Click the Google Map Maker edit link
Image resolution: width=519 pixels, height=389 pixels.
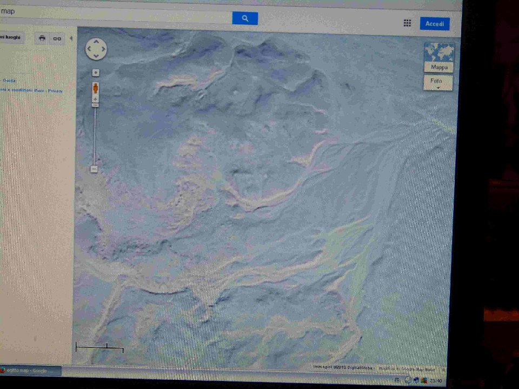pos(407,369)
